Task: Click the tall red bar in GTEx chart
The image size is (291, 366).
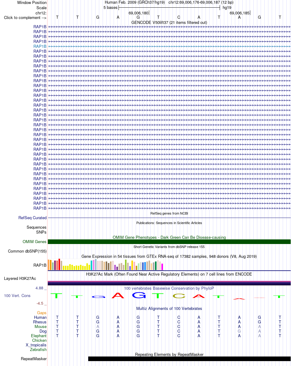Action: tap(59, 265)
